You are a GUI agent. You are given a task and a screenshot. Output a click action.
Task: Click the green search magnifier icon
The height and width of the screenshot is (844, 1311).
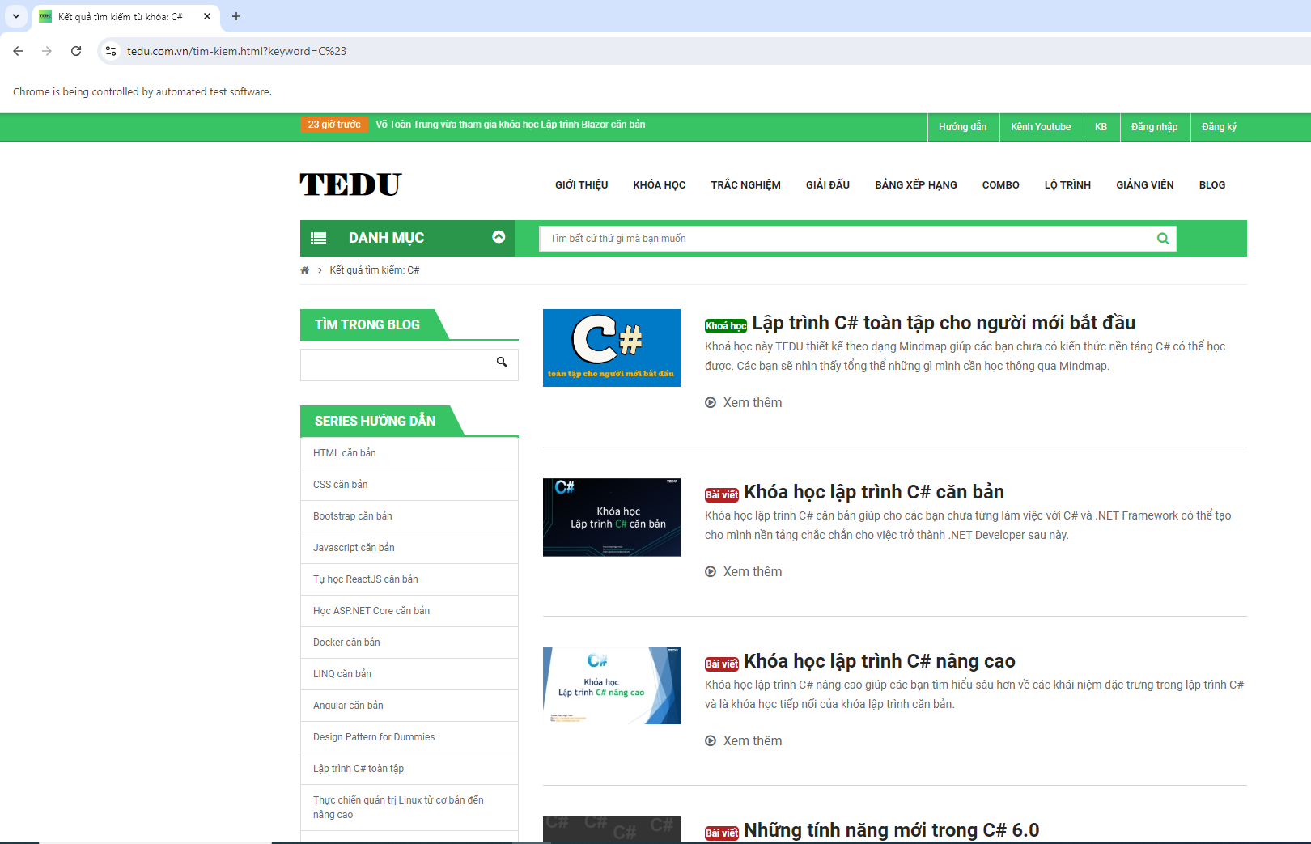[1163, 239]
